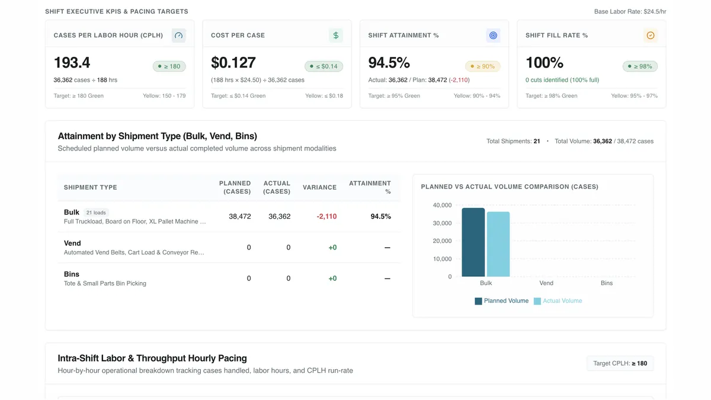
Task: Click the 100% shift fill rate value
Action: point(545,63)
